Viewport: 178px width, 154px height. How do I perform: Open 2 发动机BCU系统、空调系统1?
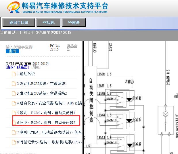pyautogui.click(x=42, y=84)
